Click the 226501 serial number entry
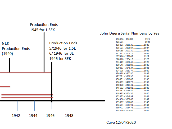Screen dimensions: 172x129 tap(120, 42)
